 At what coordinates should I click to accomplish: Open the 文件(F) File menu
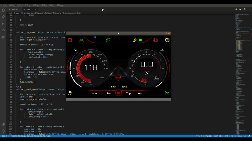4,5
